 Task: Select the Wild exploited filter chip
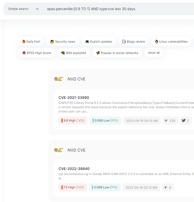pos(73,53)
